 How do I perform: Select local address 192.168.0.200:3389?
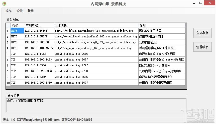pyautogui.click(x=39, y=83)
